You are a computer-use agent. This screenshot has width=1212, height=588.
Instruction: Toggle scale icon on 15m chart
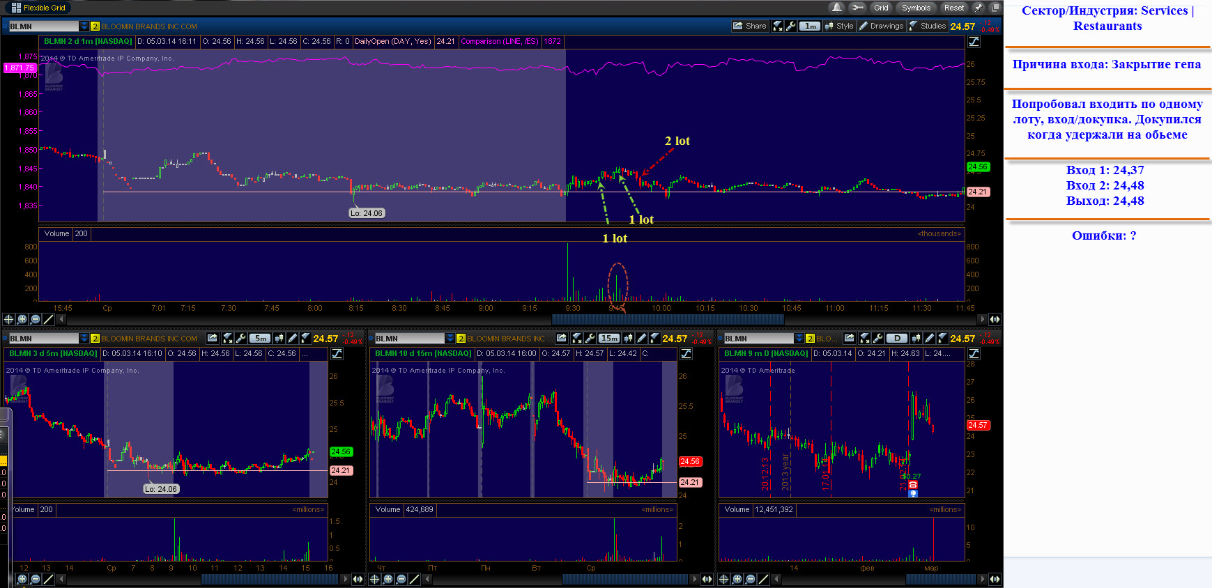click(x=686, y=353)
